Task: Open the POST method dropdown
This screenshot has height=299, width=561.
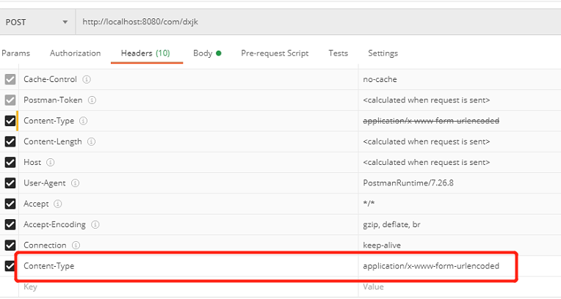Action: (x=37, y=22)
